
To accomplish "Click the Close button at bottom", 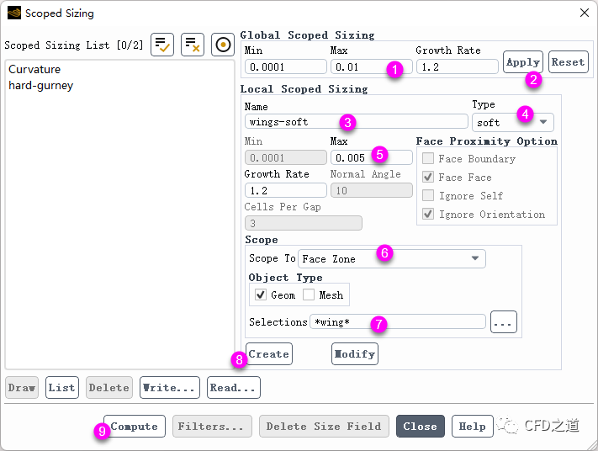I will coord(421,426).
